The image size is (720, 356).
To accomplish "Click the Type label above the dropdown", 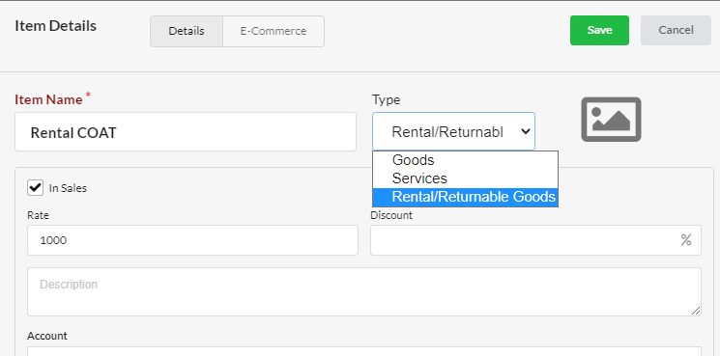I will [387, 100].
